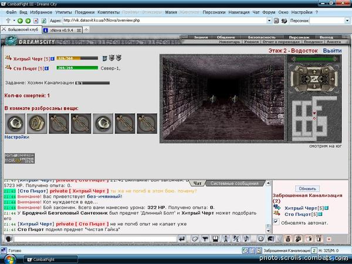Stop page loading with red X icon
The image size is (352, 264).
click(36, 21)
